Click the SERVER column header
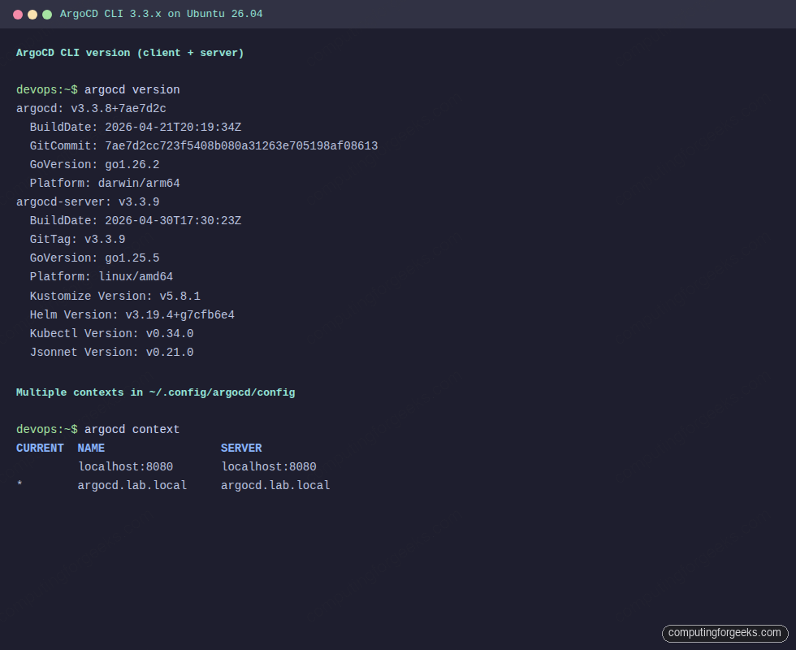The width and height of the screenshot is (796, 650). click(x=242, y=448)
